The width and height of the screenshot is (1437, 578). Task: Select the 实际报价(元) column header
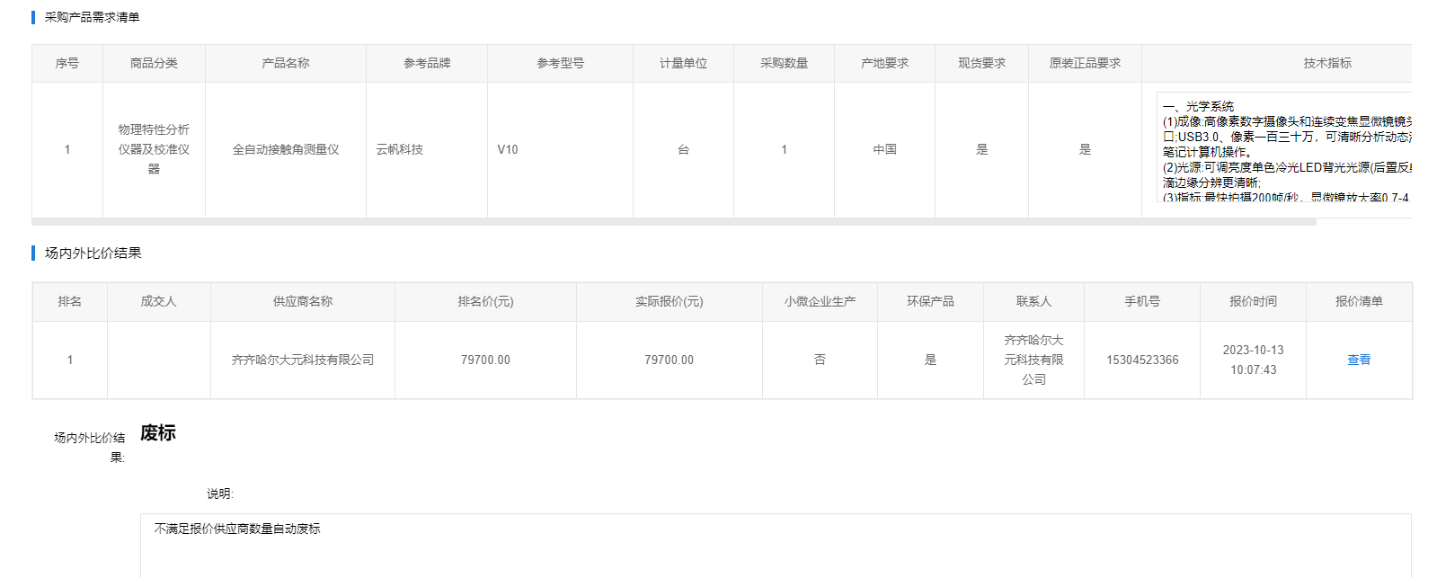tap(669, 301)
